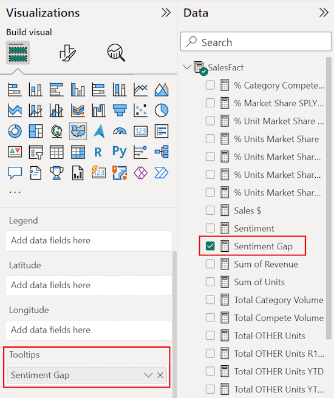Select the R script visual

pos(98,152)
